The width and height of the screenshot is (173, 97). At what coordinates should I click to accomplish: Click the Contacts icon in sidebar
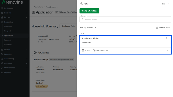pos(2,63)
